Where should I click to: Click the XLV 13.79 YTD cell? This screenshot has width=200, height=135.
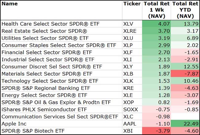click(185, 24)
